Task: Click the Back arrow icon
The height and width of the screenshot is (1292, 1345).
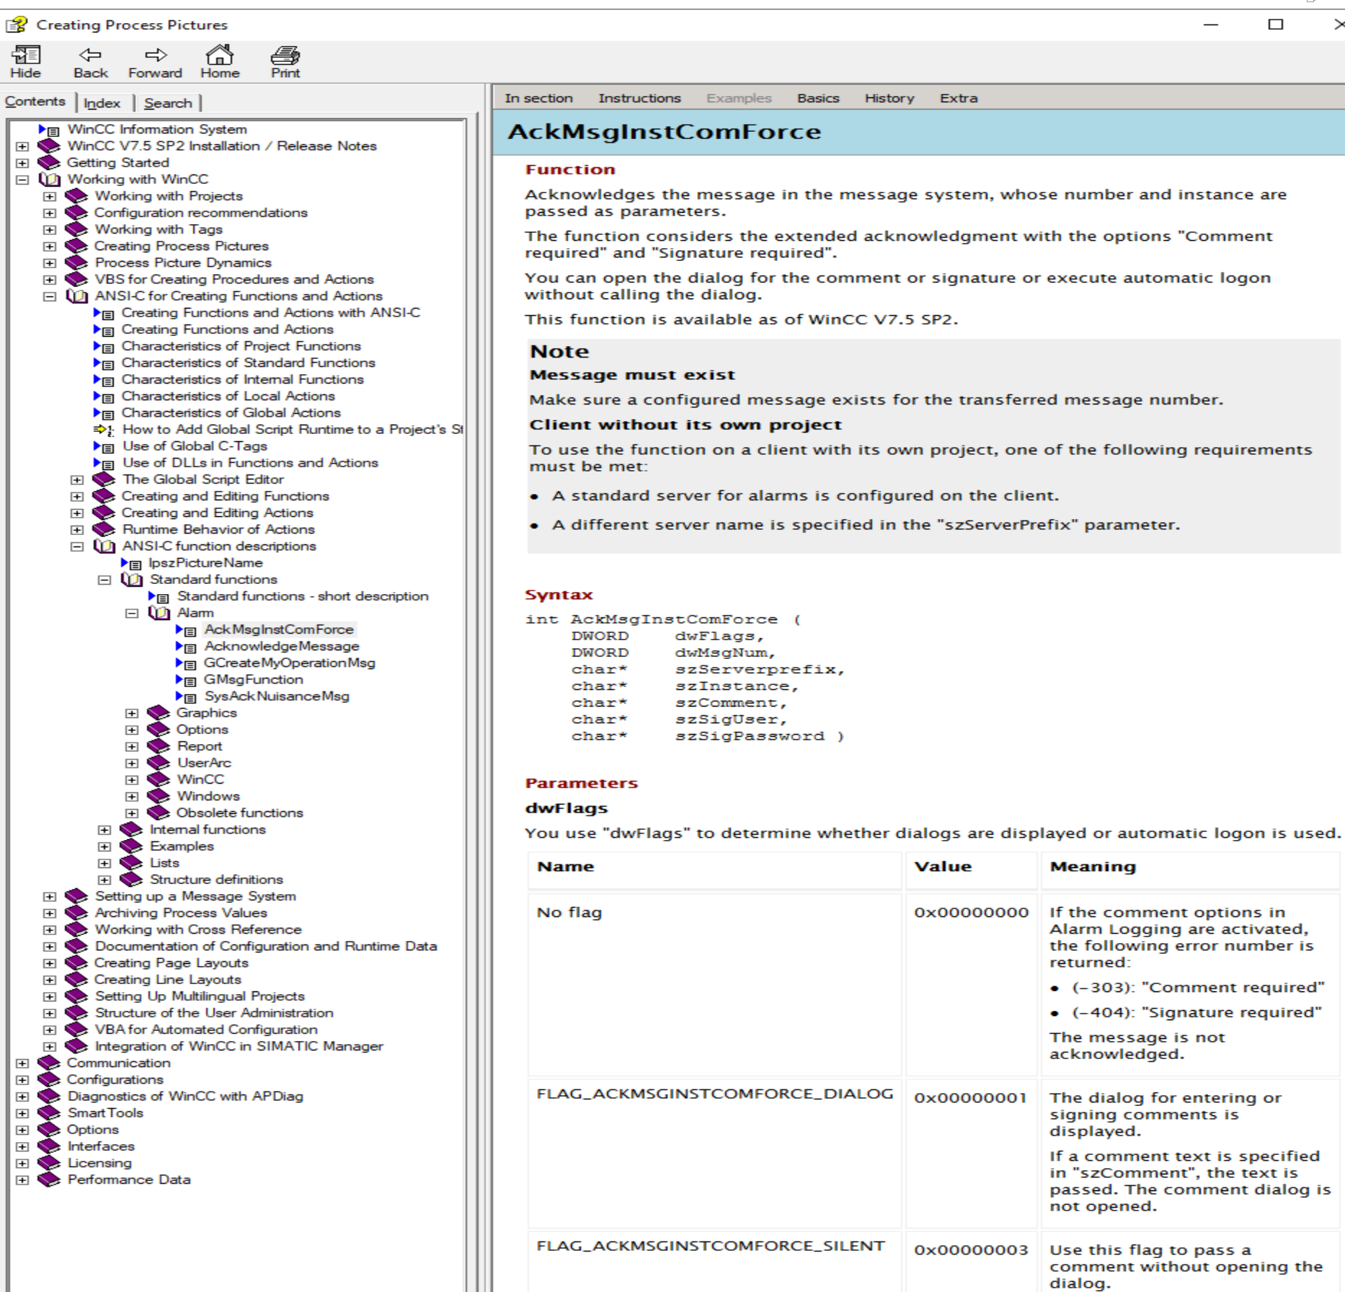Action: click(x=90, y=56)
